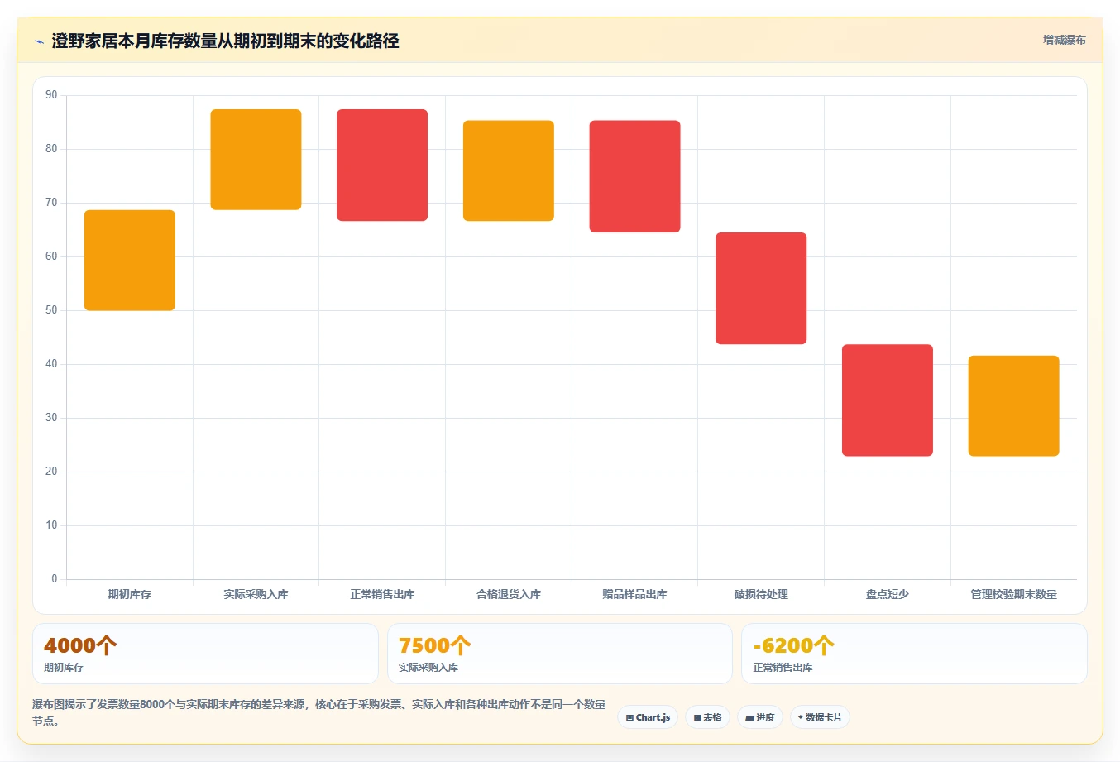1120x762 pixels.
Task: Click x-axis label 期初库存
Action: pyautogui.click(x=130, y=594)
